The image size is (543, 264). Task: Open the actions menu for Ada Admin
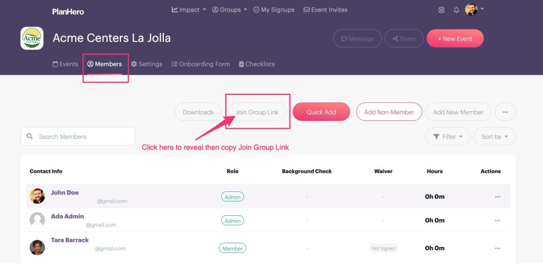(497, 221)
